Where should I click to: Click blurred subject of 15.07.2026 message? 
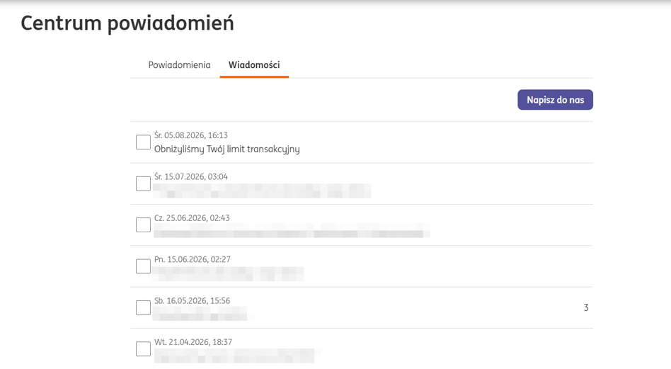262,191
